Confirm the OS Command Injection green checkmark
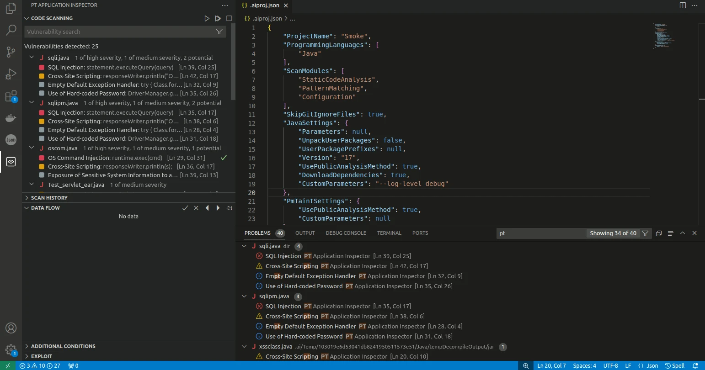This screenshot has width=705, height=370. (x=224, y=158)
